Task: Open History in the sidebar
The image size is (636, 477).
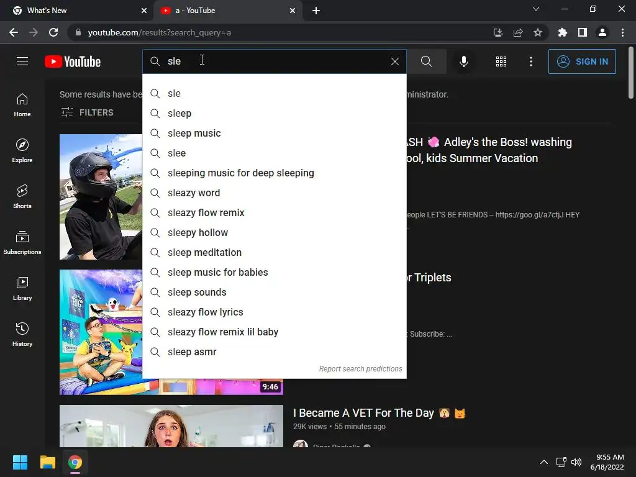Action: click(x=22, y=335)
